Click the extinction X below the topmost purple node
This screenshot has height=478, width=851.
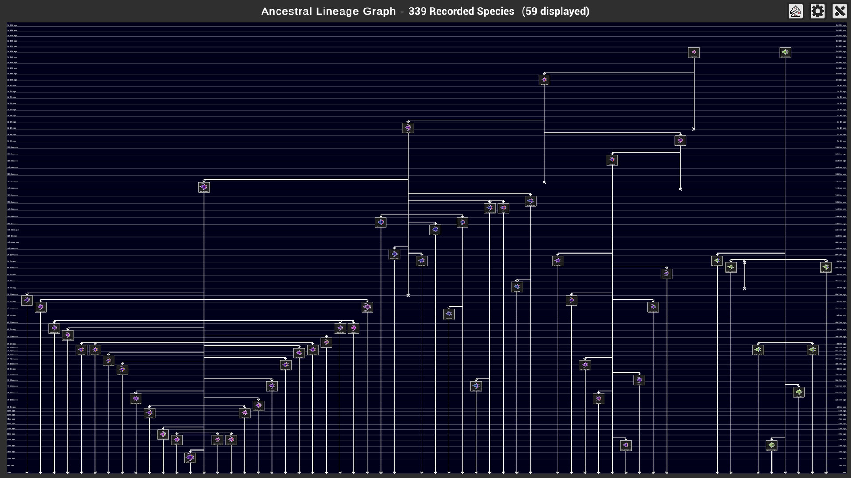point(694,129)
